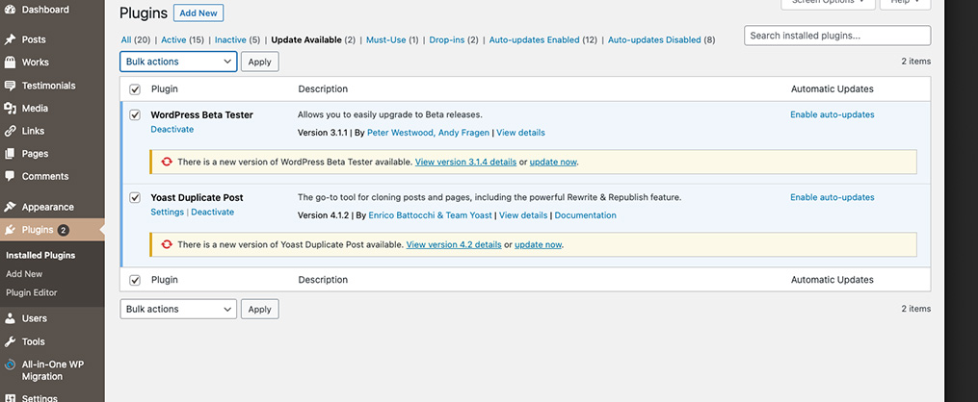Toggle the header select-all plugins checkbox
The height and width of the screenshot is (402, 978).
pyautogui.click(x=135, y=89)
